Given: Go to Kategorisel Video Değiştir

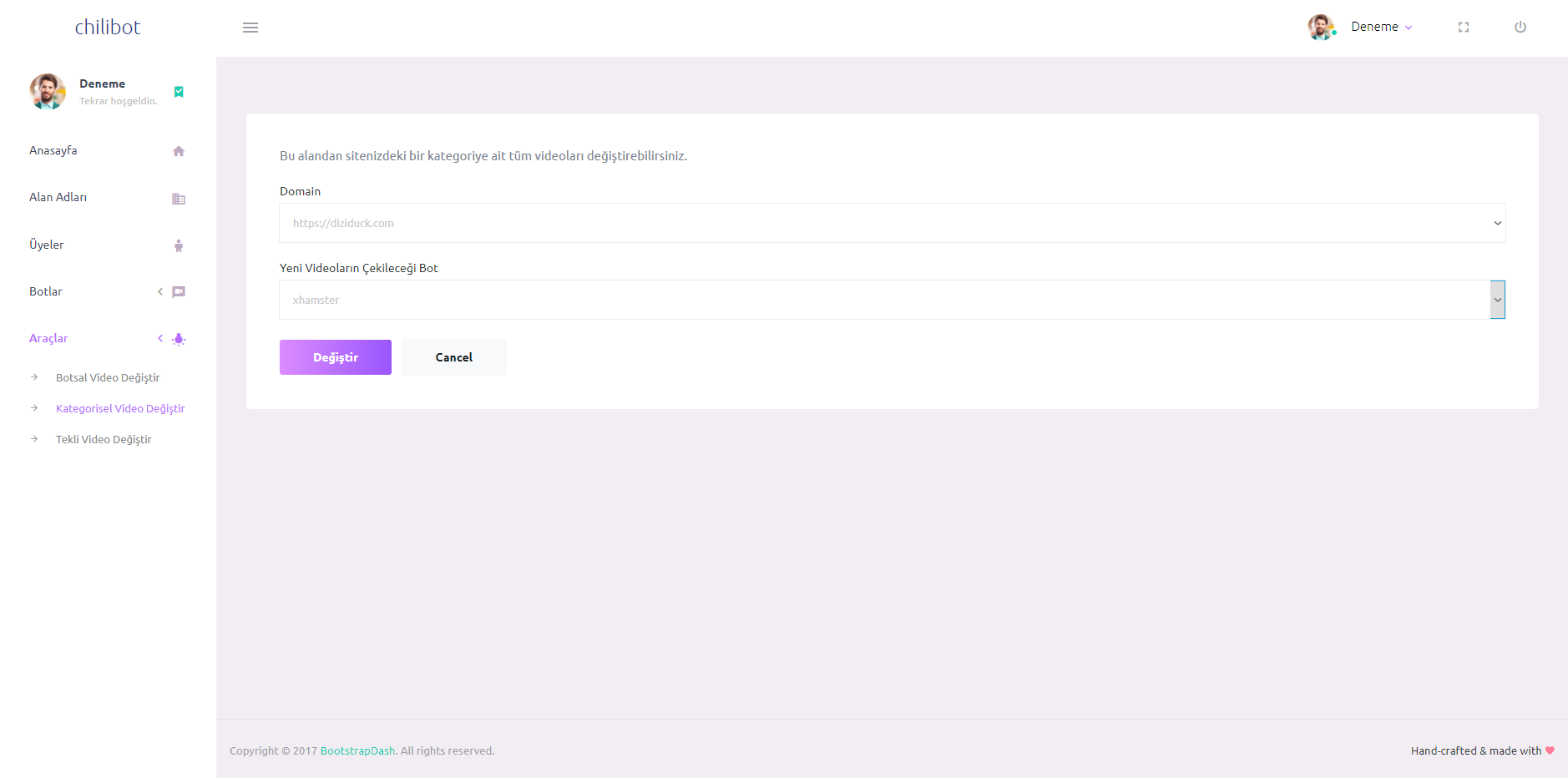Looking at the screenshot, I should click(x=120, y=408).
